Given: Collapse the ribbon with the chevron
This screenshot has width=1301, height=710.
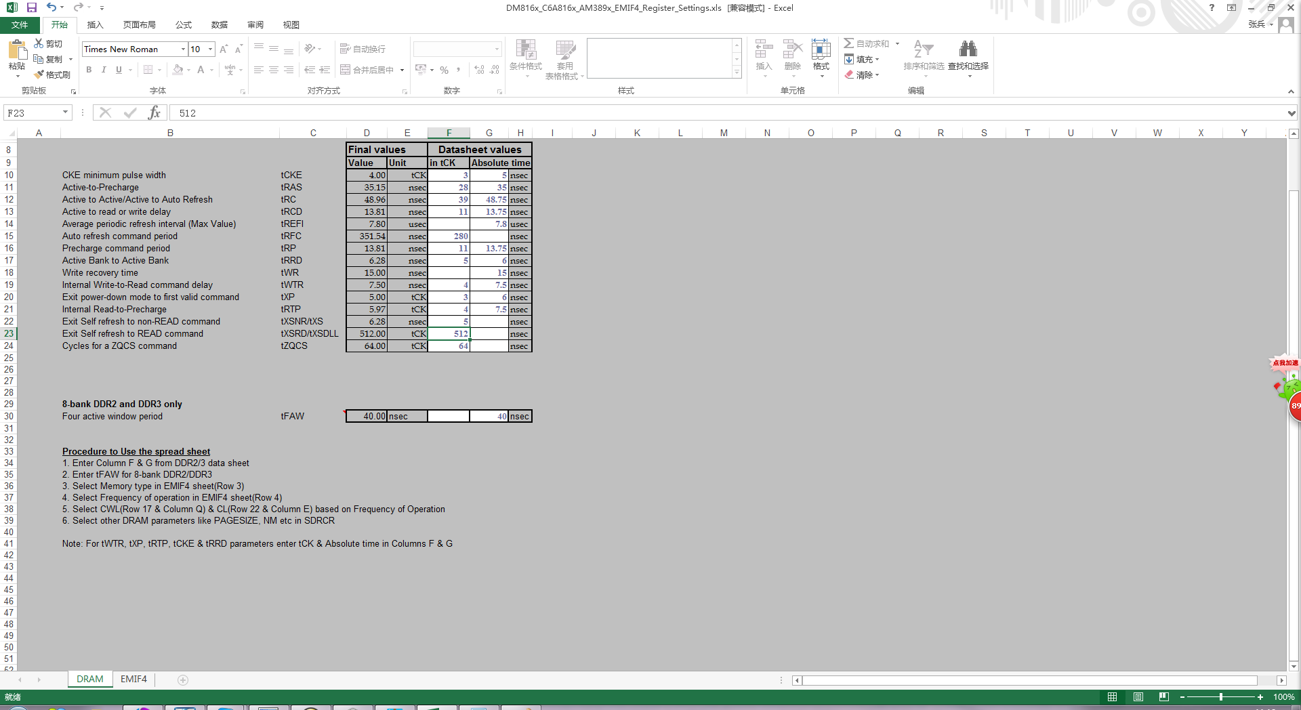Looking at the screenshot, I should (x=1291, y=91).
